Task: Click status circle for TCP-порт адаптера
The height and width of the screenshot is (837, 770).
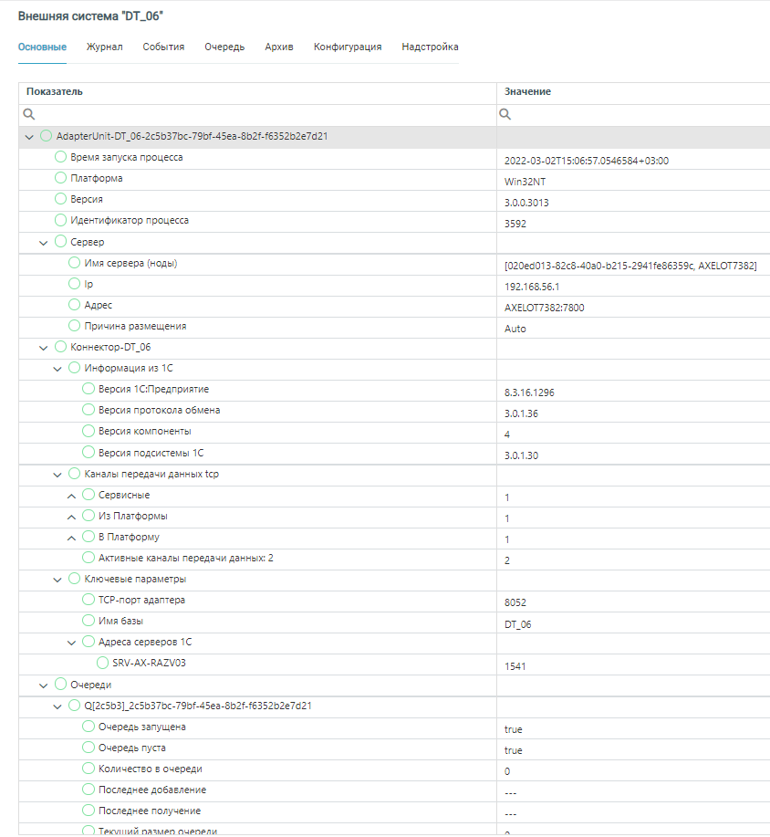Action: pos(88,601)
